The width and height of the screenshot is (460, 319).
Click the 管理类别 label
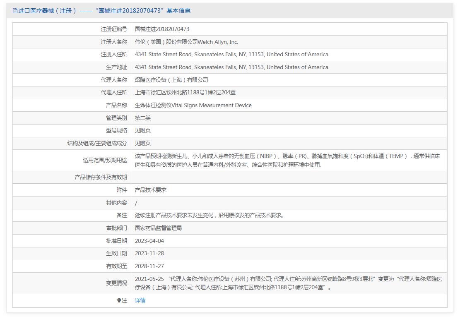[x=116, y=118]
